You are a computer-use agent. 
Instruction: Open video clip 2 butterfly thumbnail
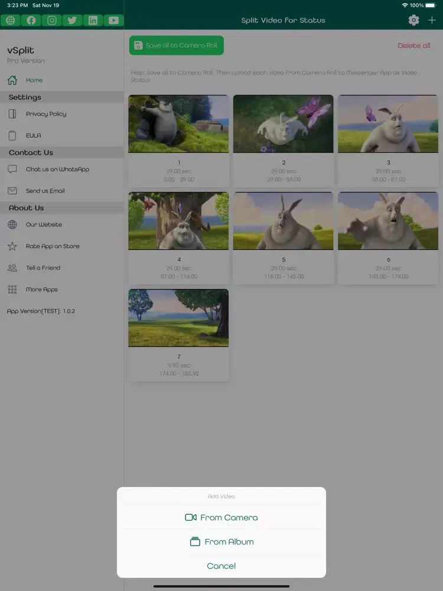(284, 124)
